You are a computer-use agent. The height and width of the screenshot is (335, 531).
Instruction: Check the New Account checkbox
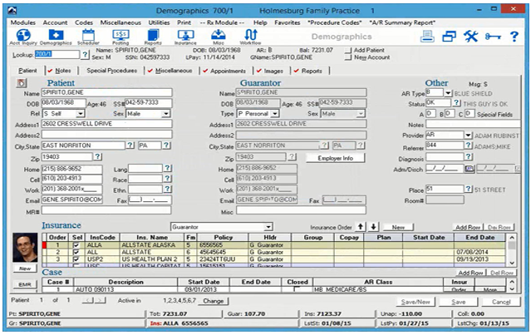[x=348, y=57]
